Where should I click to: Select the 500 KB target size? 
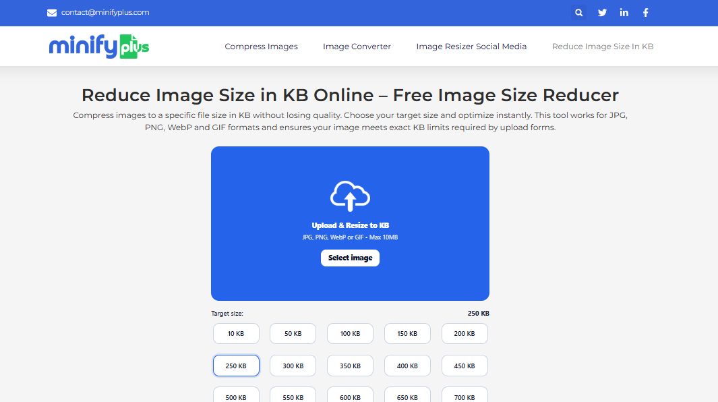(235, 397)
